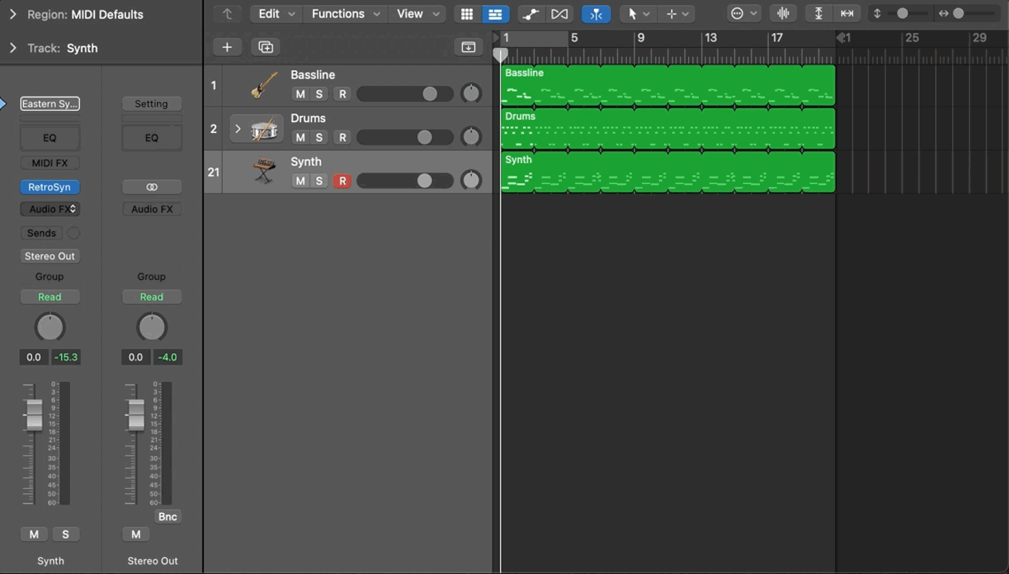Click the Audio FX slot on Synth strip
The width and height of the screenshot is (1009, 574).
pyautogui.click(x=50, y=209)
